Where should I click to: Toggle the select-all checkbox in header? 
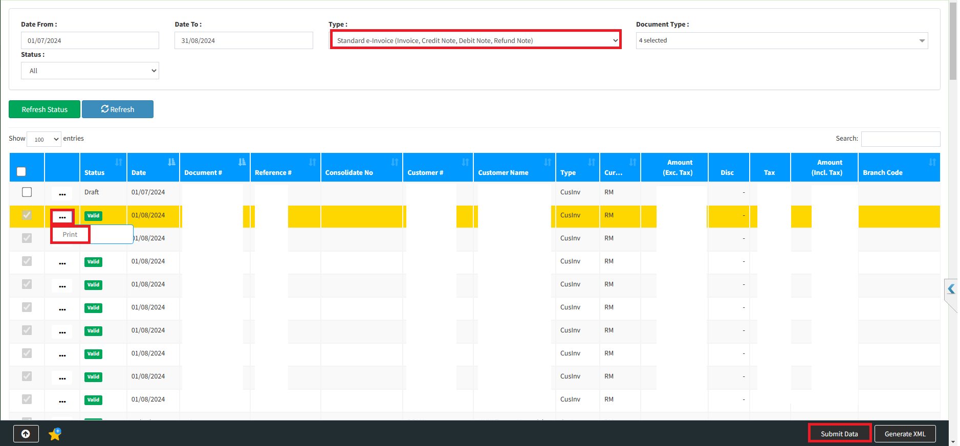(21, 171)
